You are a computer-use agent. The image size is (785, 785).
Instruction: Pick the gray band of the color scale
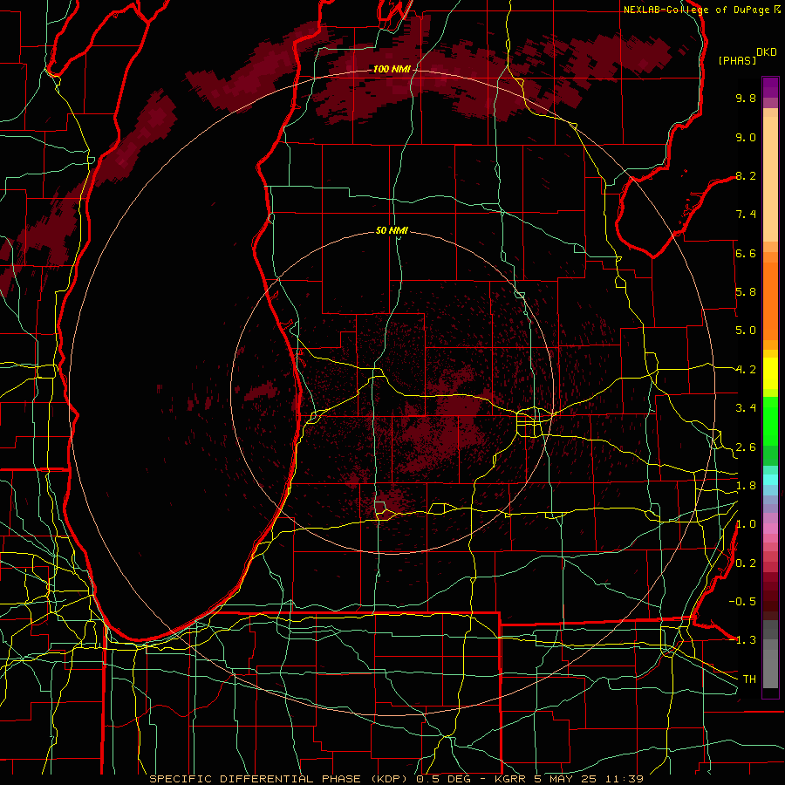[770, 656]
